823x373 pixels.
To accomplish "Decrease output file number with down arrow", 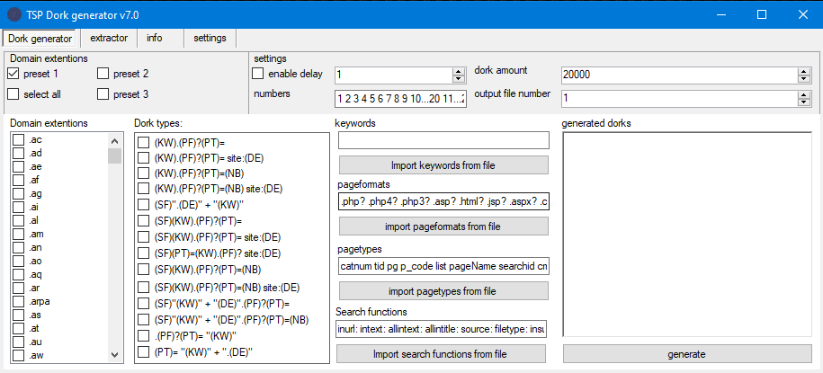I will (x=803, y=102).
